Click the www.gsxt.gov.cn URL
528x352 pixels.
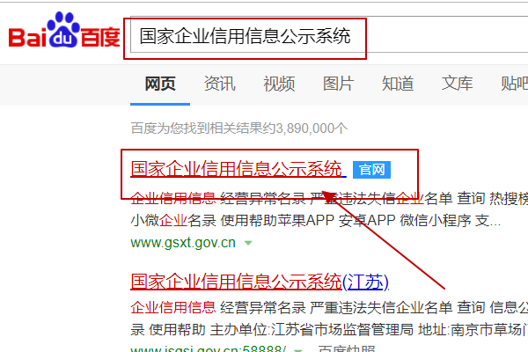[x=183, y=243]
